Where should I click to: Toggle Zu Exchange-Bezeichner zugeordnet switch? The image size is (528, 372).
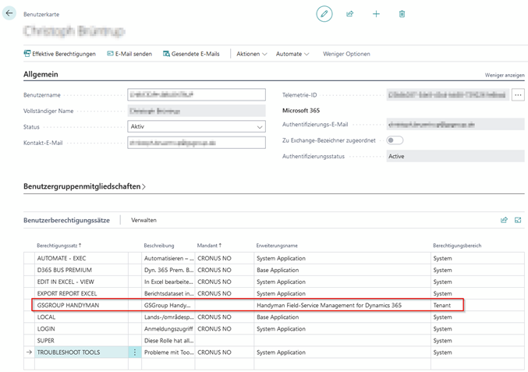[395, 140]
